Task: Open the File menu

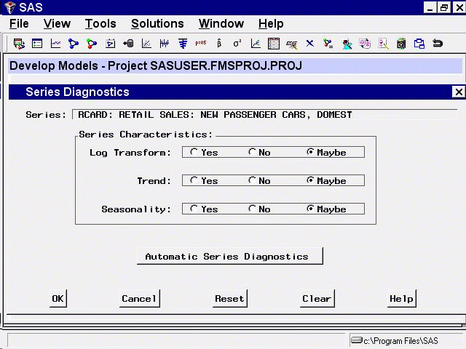Action: pos(19,24)
